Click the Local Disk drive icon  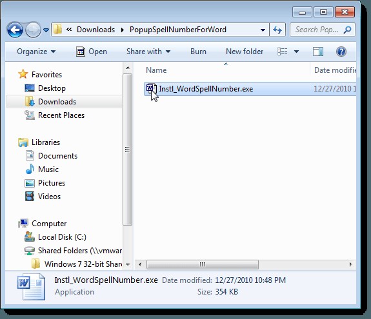point(30,237)
